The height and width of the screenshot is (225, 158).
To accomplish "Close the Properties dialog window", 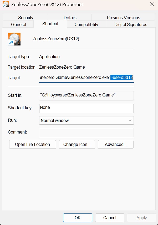I will [152, 4].
